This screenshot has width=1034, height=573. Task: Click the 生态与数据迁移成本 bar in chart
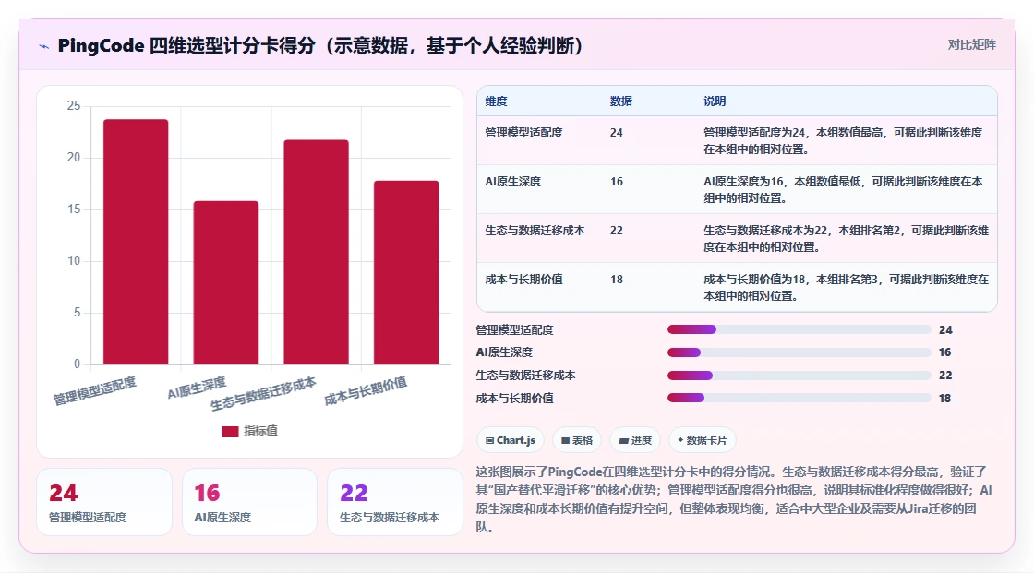click(x=316, y=252)
